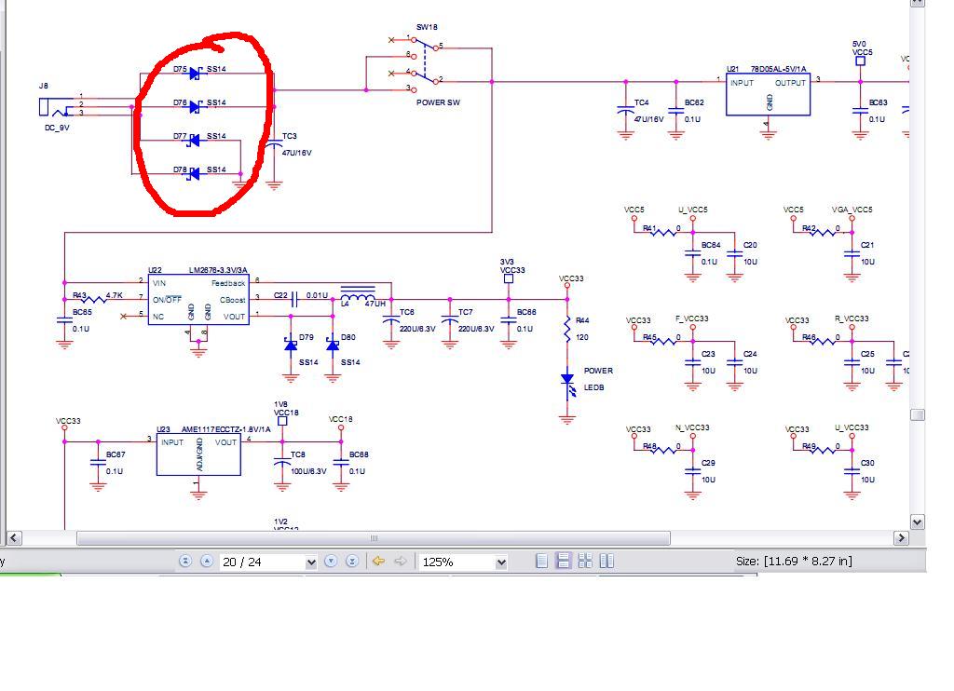Click the TC4 capacitor symbol
The image size is (954, 691).
pos(626,112)
